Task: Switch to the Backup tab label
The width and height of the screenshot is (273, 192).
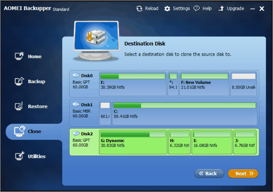Action: (37, 81)
